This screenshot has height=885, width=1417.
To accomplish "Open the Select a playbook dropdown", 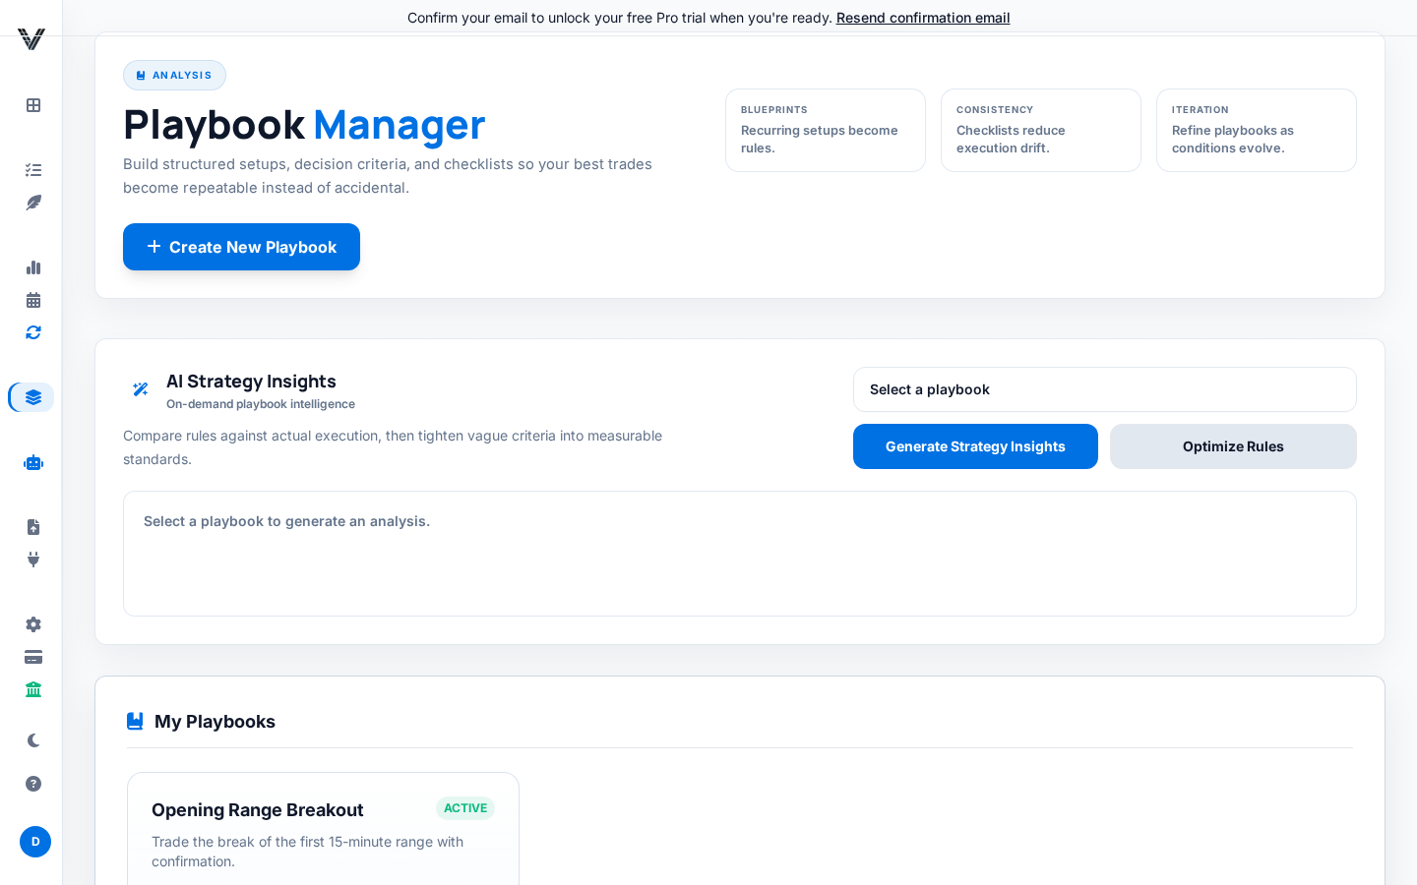I will [x=1104, y=389].
